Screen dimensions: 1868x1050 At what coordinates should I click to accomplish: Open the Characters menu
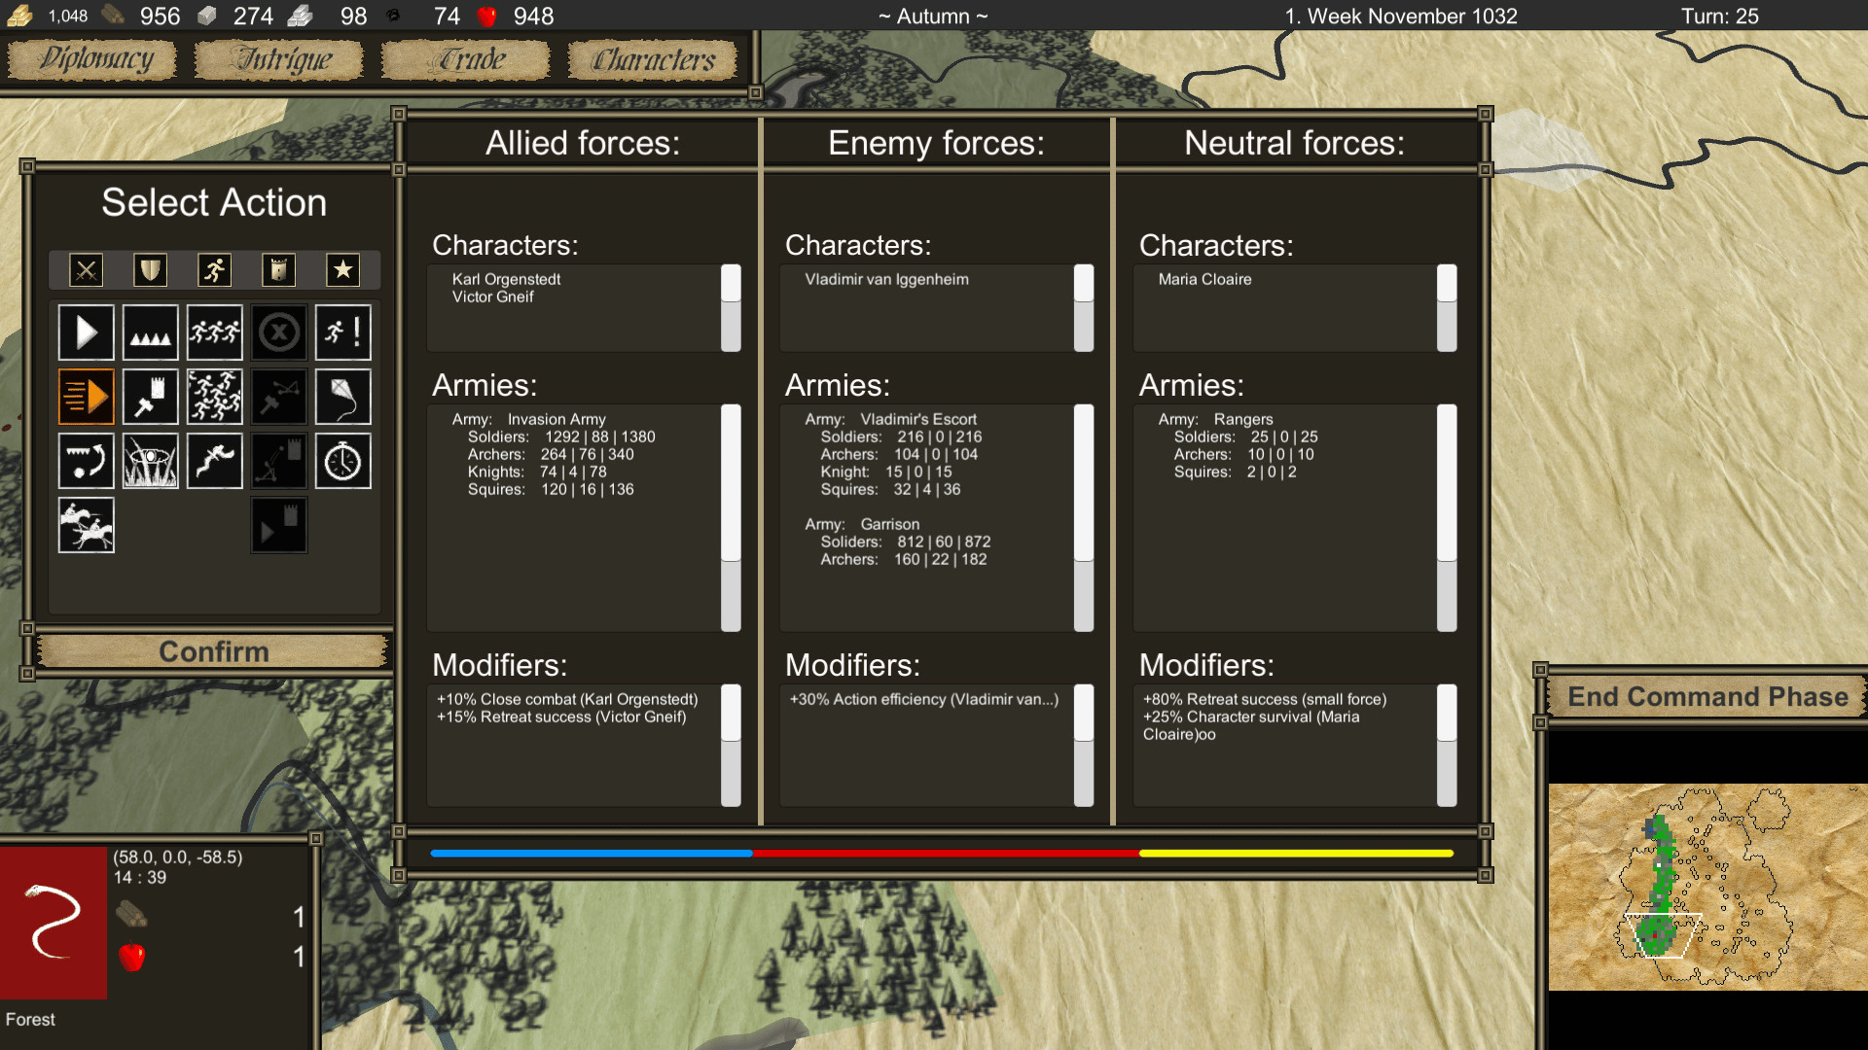(654, 60)
